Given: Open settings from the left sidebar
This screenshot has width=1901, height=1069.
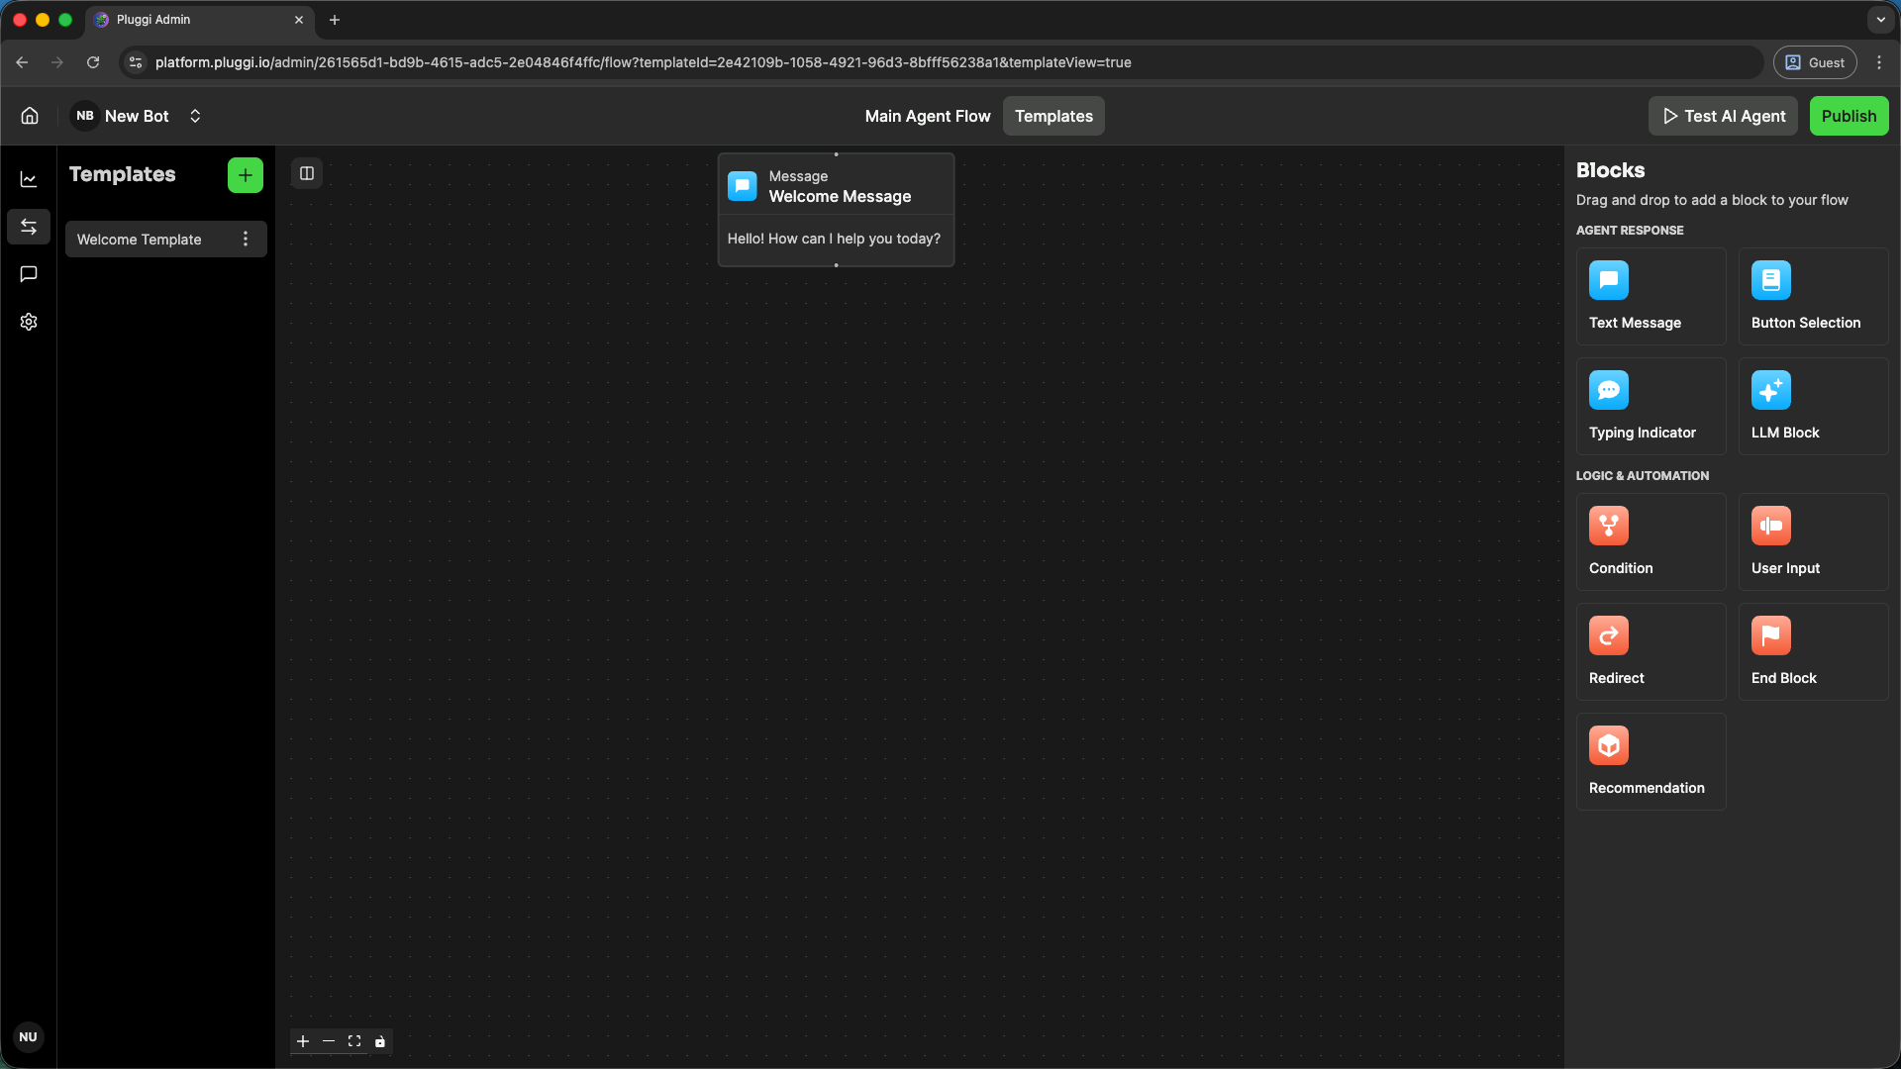Looking at the screenshot, I should [x=28, y=322].
